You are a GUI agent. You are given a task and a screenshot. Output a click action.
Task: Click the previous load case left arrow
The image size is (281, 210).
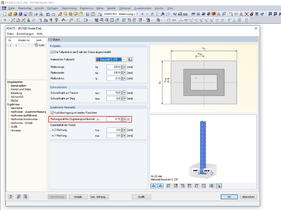tap(142, 14)
